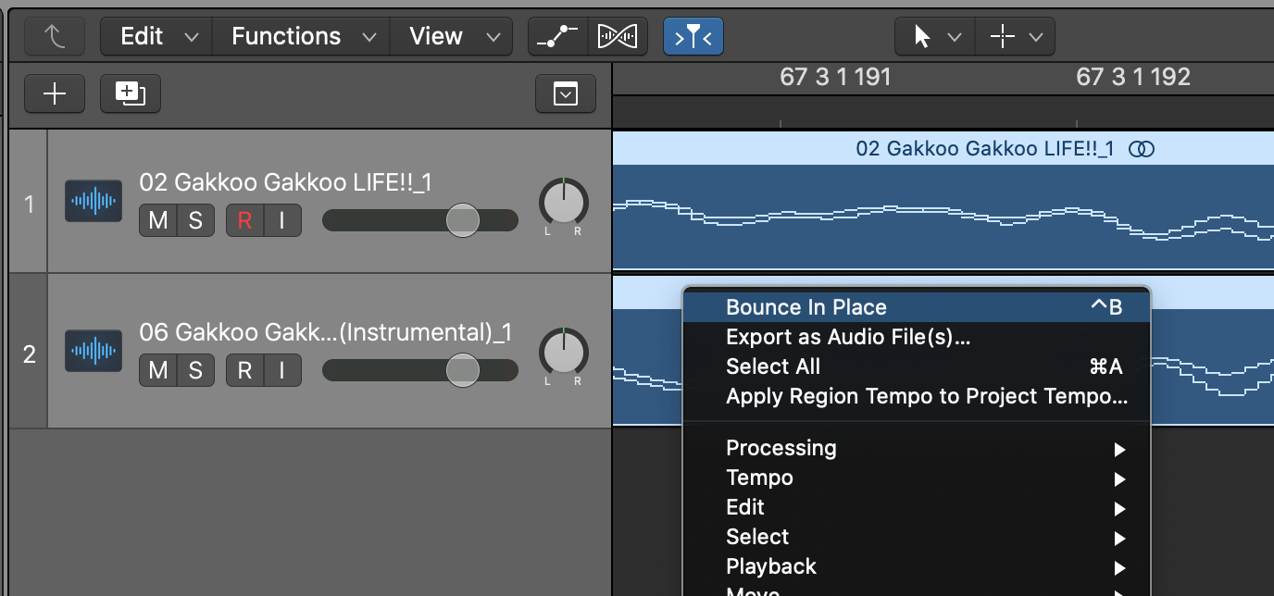Open the Edit dropdown menu
Image resolution: width=1274 pixels, height=596 pixels.
click(156, 37)
